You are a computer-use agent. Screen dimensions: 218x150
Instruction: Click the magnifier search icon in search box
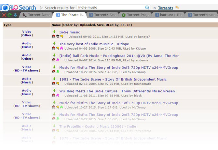147,7
